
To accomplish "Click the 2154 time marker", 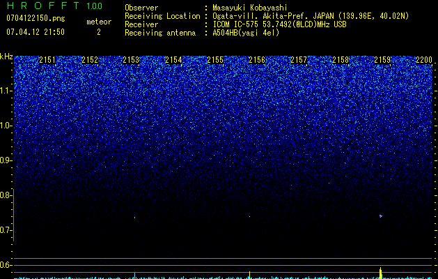I will click(x=173, y=60).
